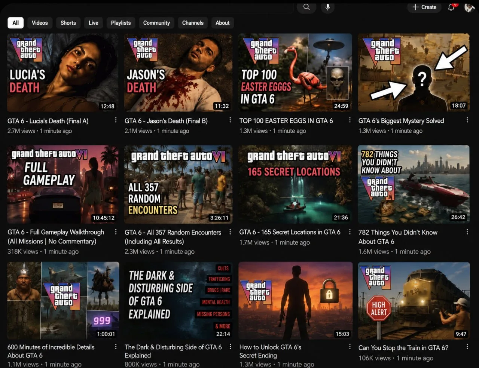Image resolution: width=479 pixels, height=368 pixels.
Task: Open the notifications bell
Action: pyautogui.click(x=451, y=7)
